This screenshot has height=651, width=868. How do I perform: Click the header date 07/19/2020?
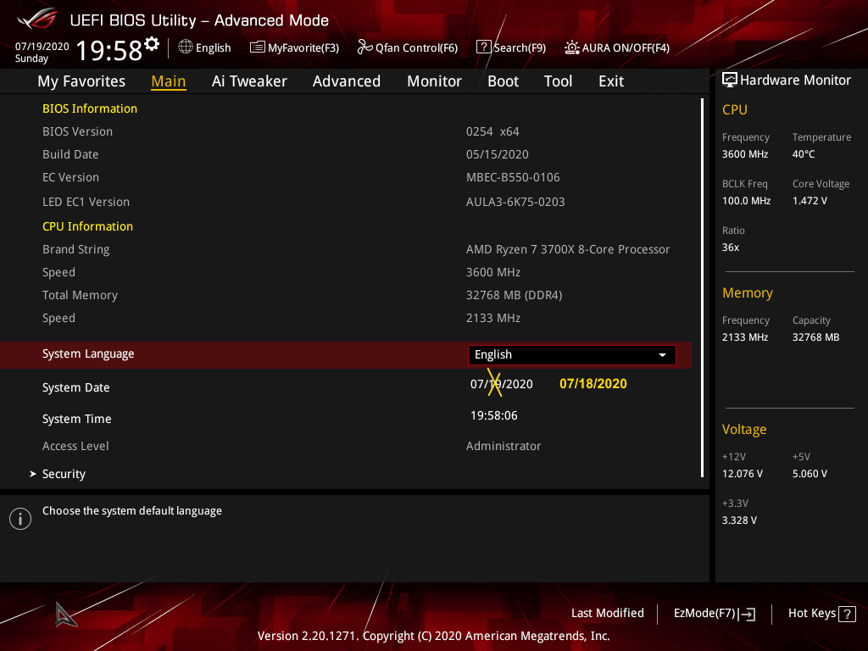click(42, 47)
